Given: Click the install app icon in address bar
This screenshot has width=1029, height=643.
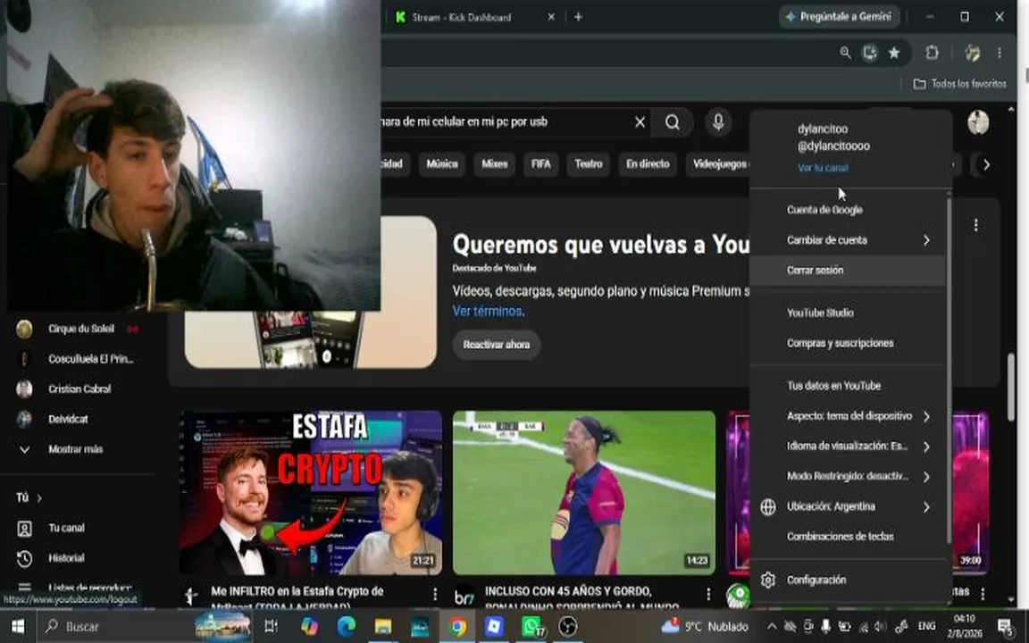Looking at the screenshot, I should (x=869, y=53).
